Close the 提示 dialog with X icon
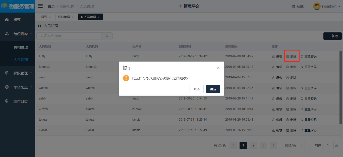343x157 pixels. coord(218,68)
